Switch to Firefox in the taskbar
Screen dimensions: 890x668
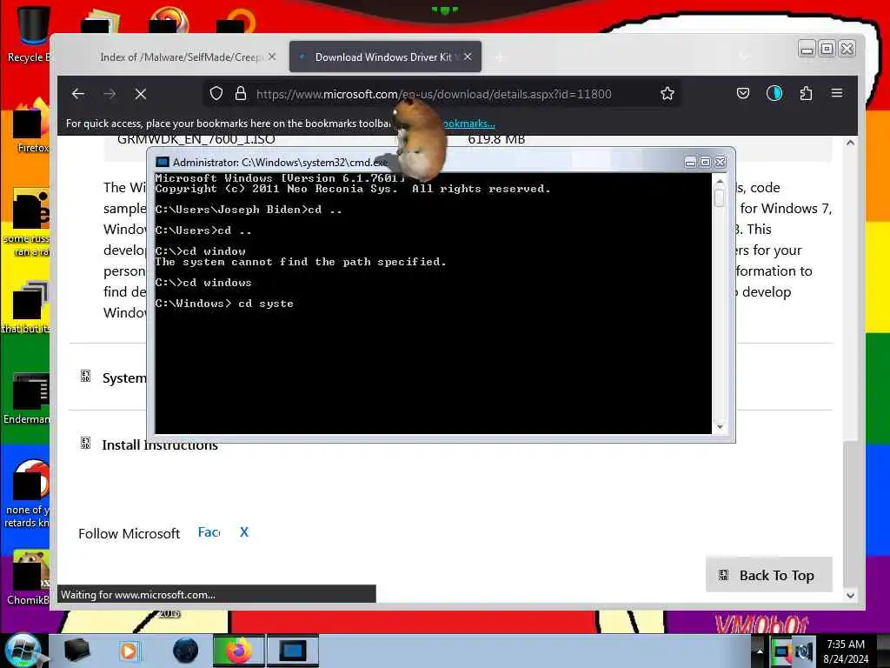(239, 651)
